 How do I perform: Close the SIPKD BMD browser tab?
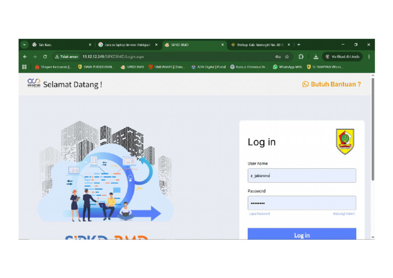223,45
